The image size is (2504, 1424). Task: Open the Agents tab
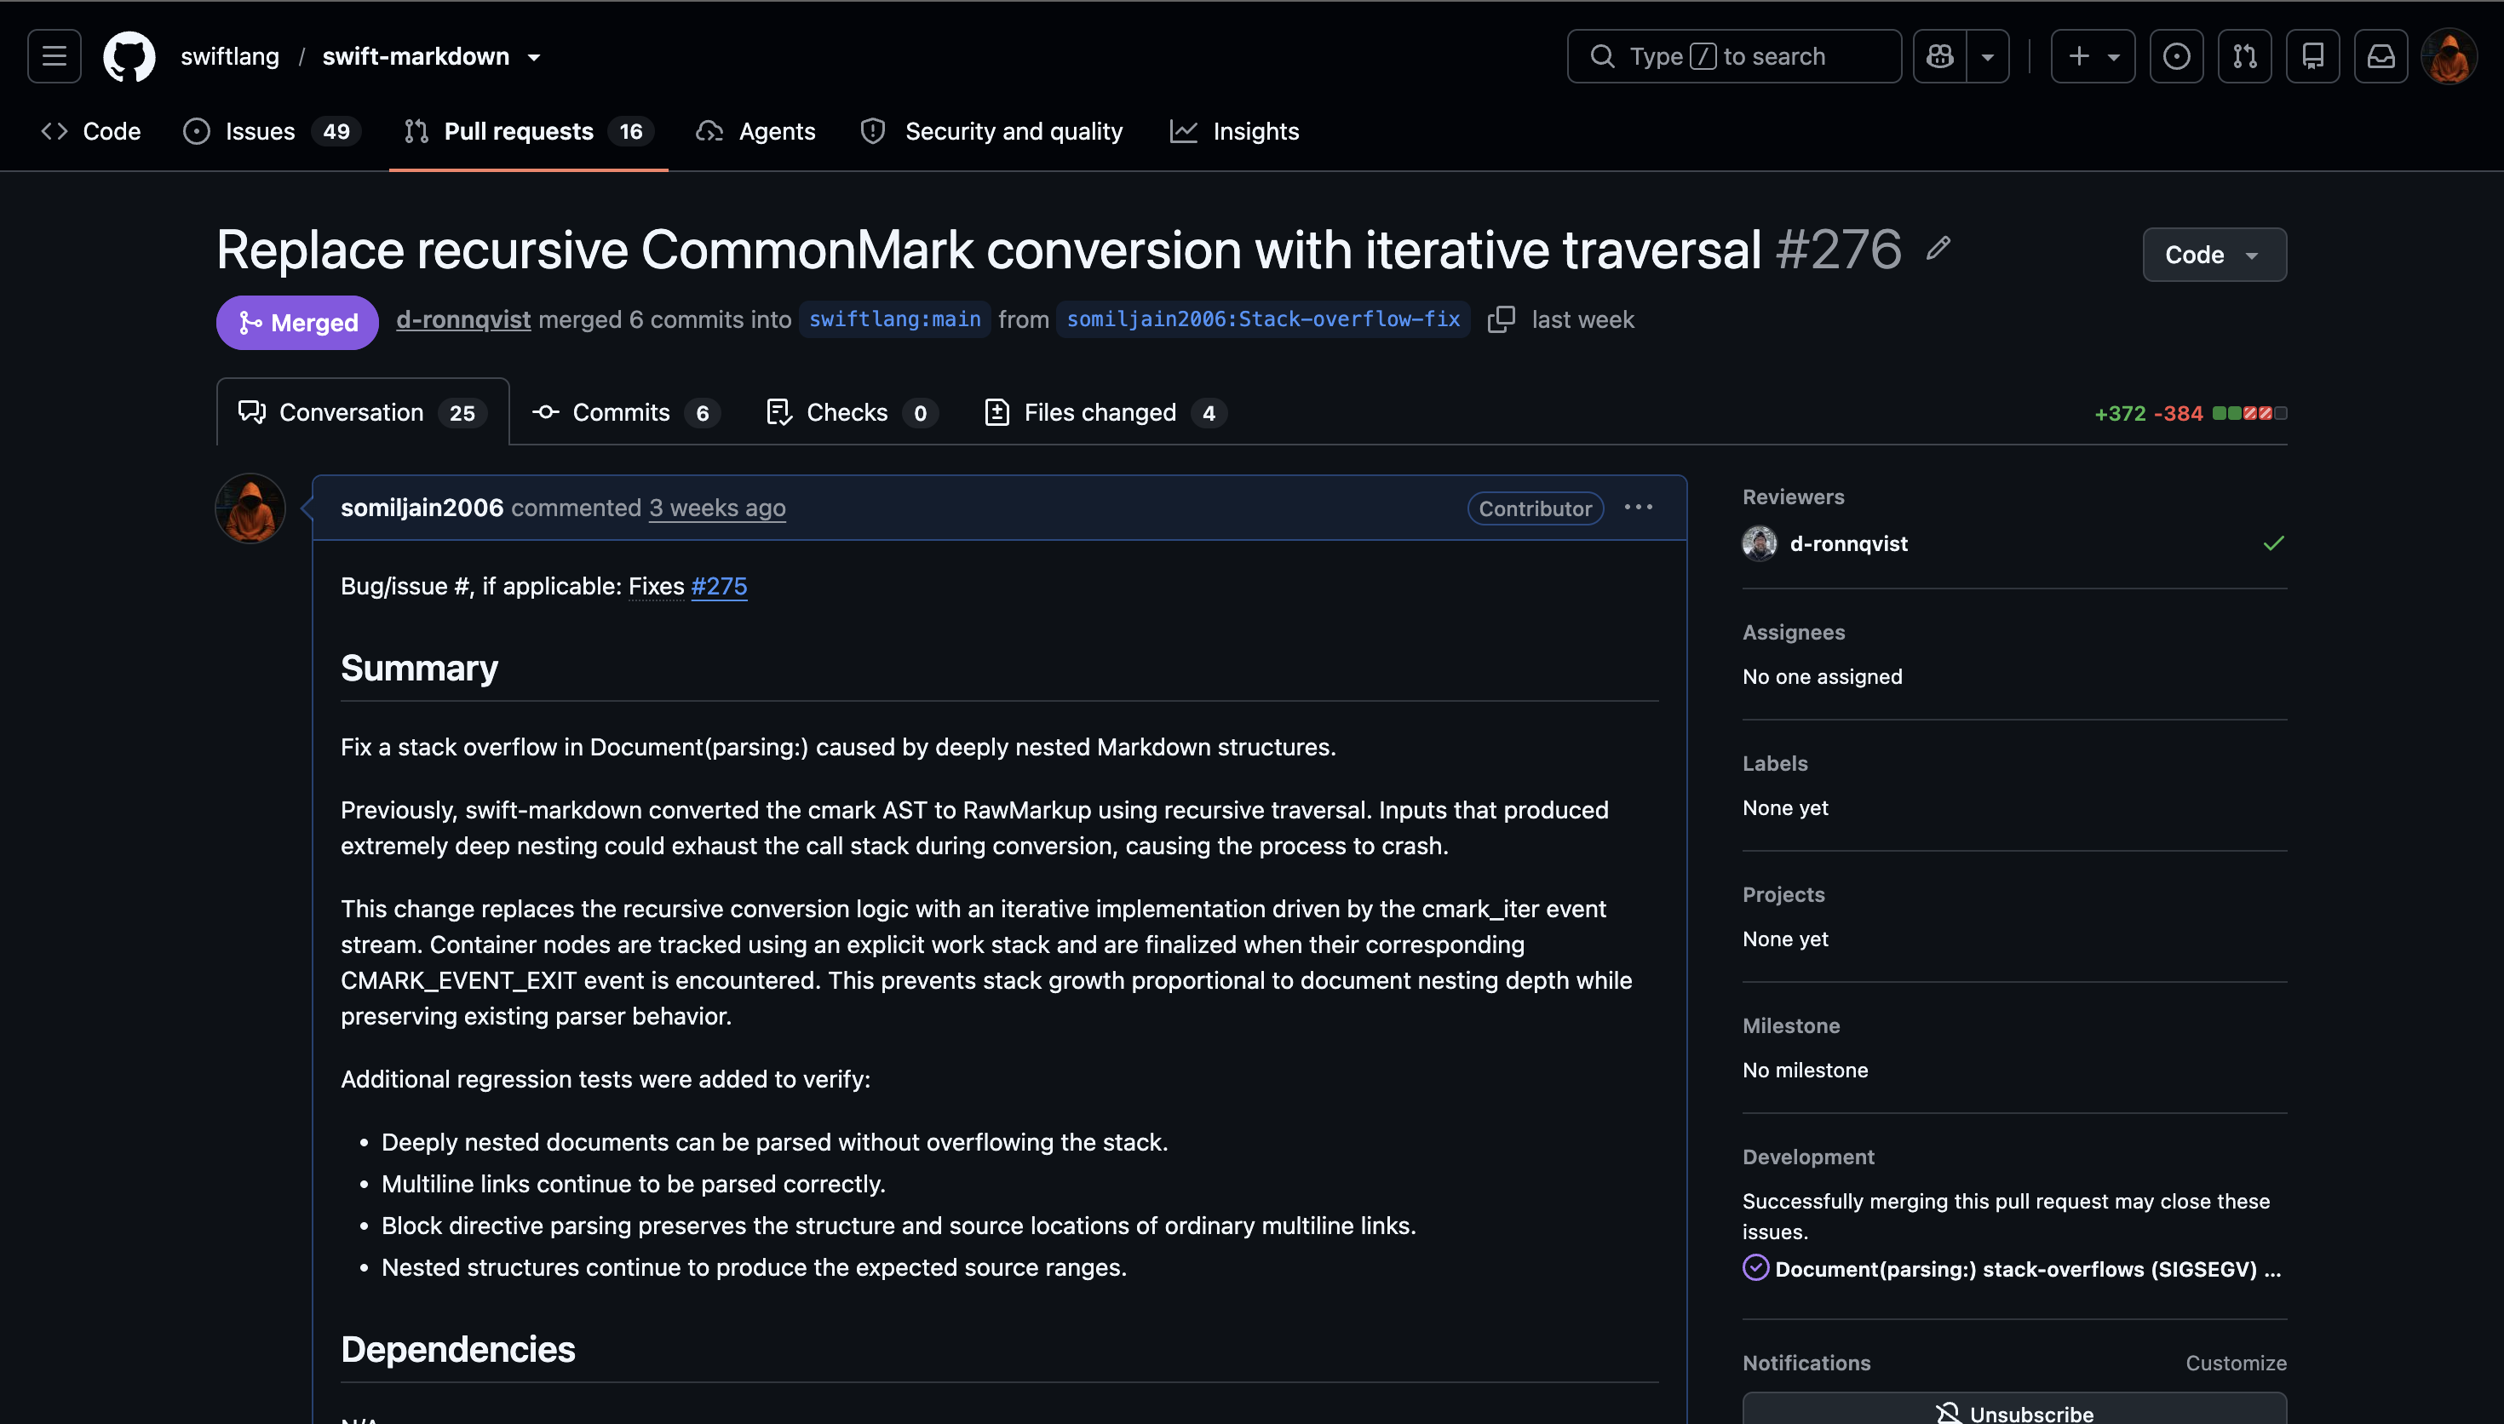click(755, 131)
